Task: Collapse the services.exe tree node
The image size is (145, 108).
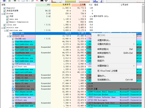Action: pyautogui.click(x=5, y=31)
